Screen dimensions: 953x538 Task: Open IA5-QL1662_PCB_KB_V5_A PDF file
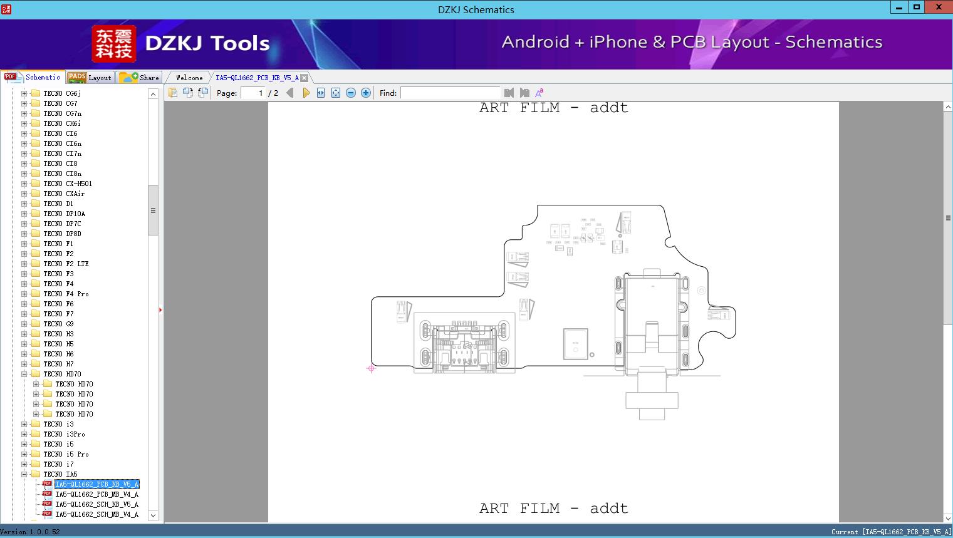click(96, 484)
